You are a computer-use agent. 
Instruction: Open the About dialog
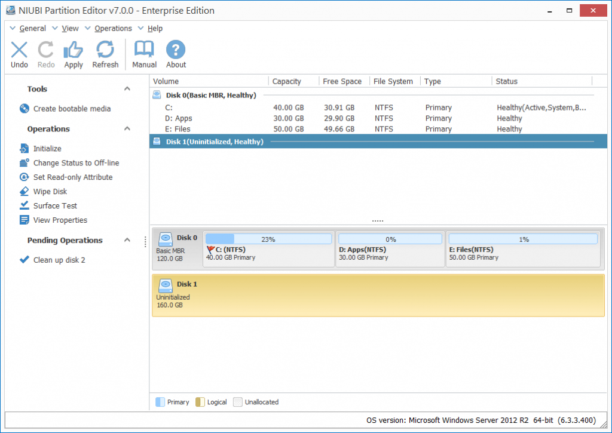pyautogui.click(x=175, y=54)
